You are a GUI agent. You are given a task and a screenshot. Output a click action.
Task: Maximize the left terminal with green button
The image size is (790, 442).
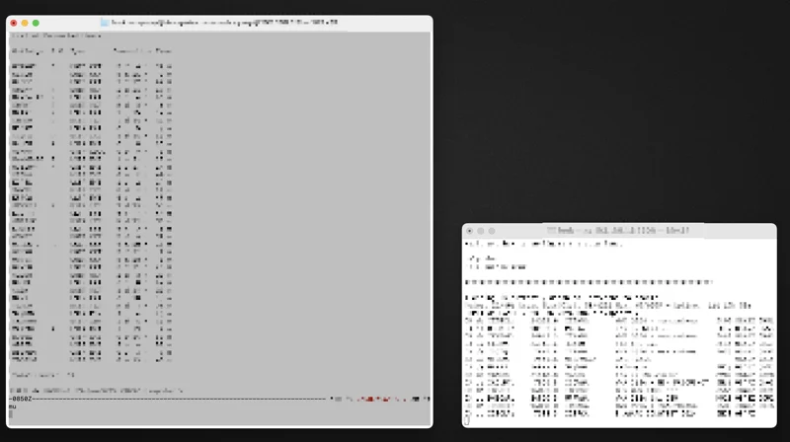point(36,23)
